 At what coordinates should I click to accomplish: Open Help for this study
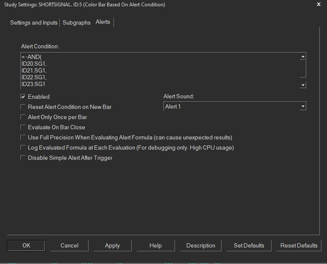[155, 245]
